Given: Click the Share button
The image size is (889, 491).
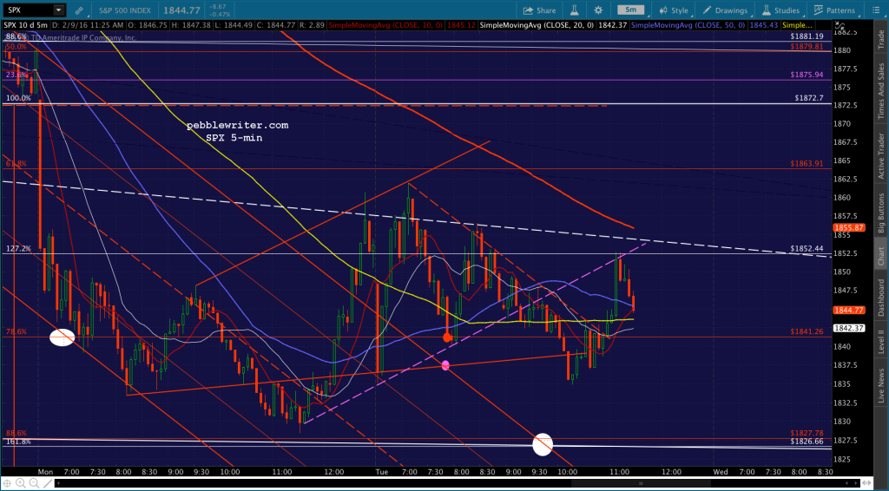Looking at the screenshot, I should click(539, 10).
